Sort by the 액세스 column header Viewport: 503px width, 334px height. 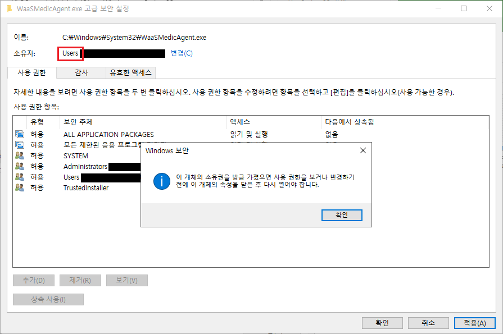(x=274, y=122)
